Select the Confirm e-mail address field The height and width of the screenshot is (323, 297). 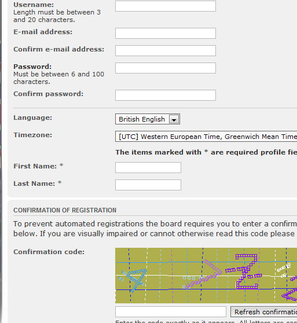(166, 50)
